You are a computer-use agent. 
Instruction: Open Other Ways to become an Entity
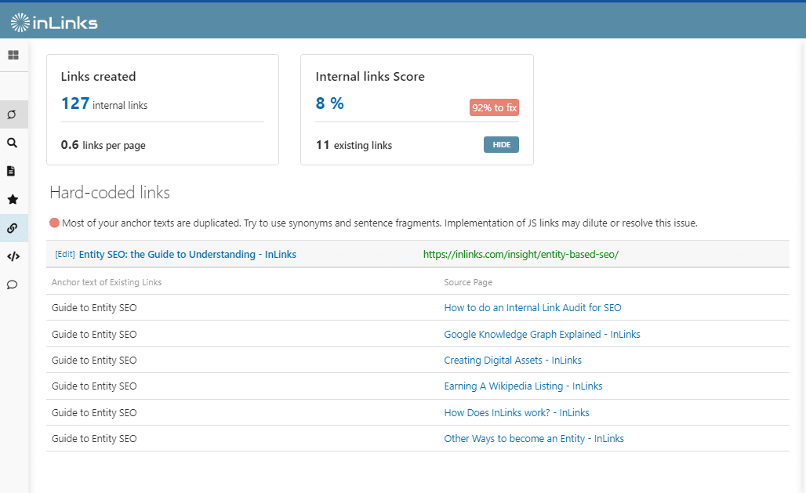click(534, 438)
